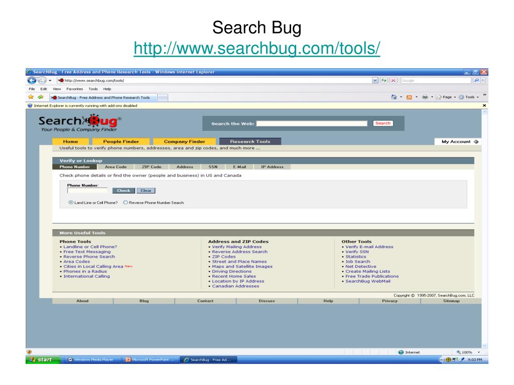The image size is (514, 385).
Task: Open the Page dropdown menu
Action: [x=446, y=97]
